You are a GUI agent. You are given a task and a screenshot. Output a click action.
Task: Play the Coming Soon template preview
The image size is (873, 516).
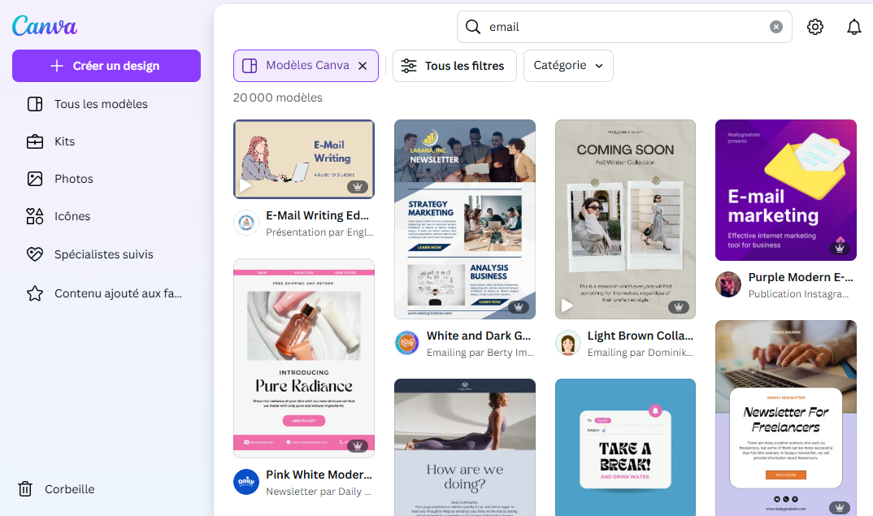tap(567, 306)
